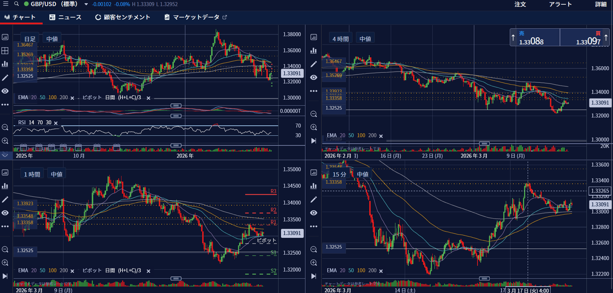Click the 注文 order button
This screenshot has width=613, height=293.
[x=520, y=4]
